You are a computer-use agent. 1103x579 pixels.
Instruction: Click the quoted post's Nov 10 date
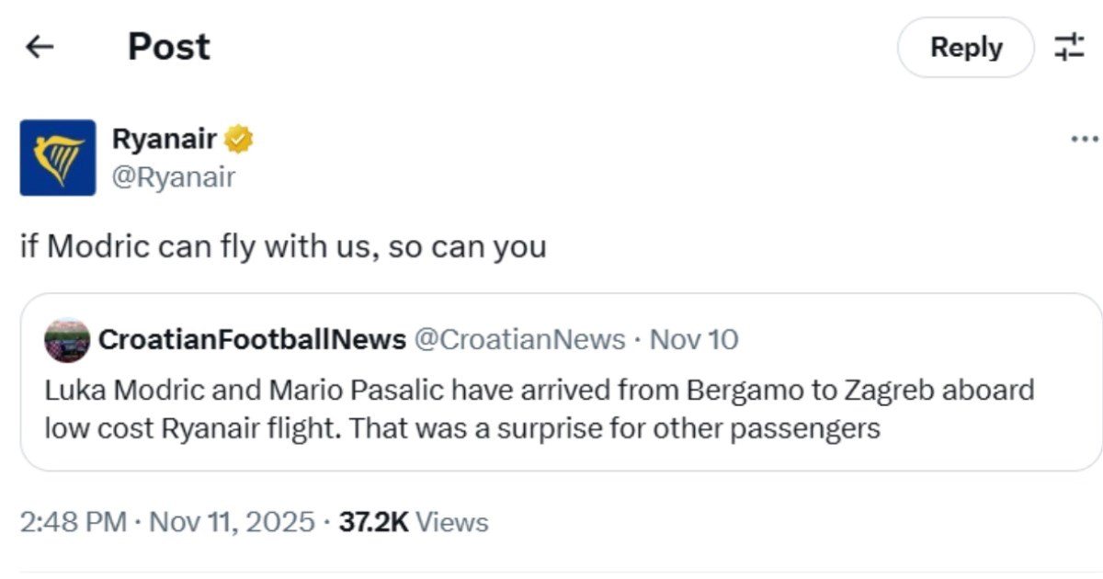(x=694, y=340)
